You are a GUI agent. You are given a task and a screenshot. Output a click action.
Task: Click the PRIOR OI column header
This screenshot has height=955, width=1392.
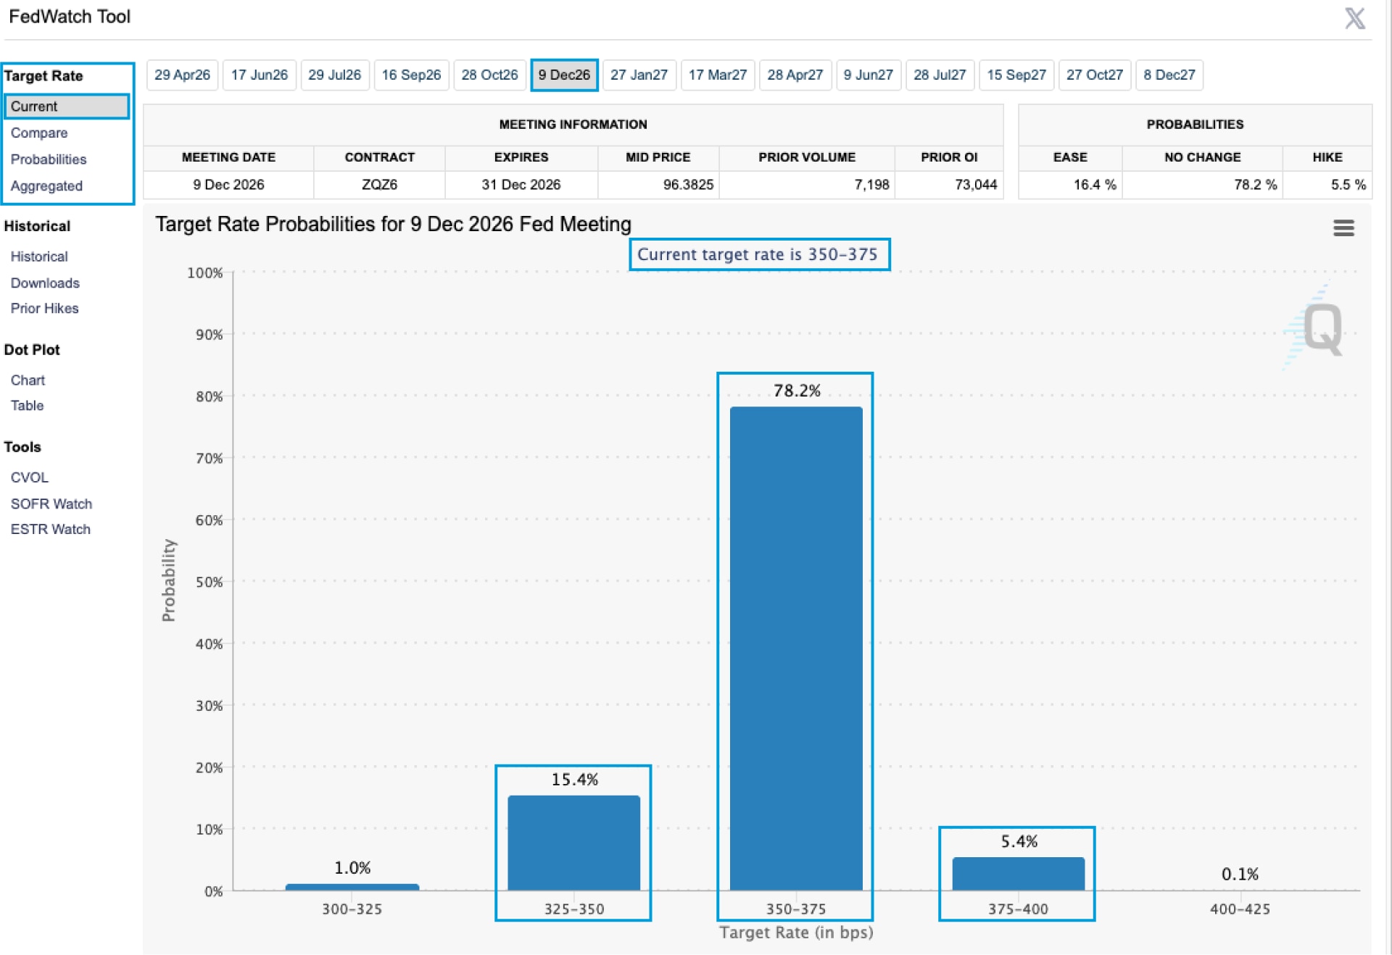(949, 157)
